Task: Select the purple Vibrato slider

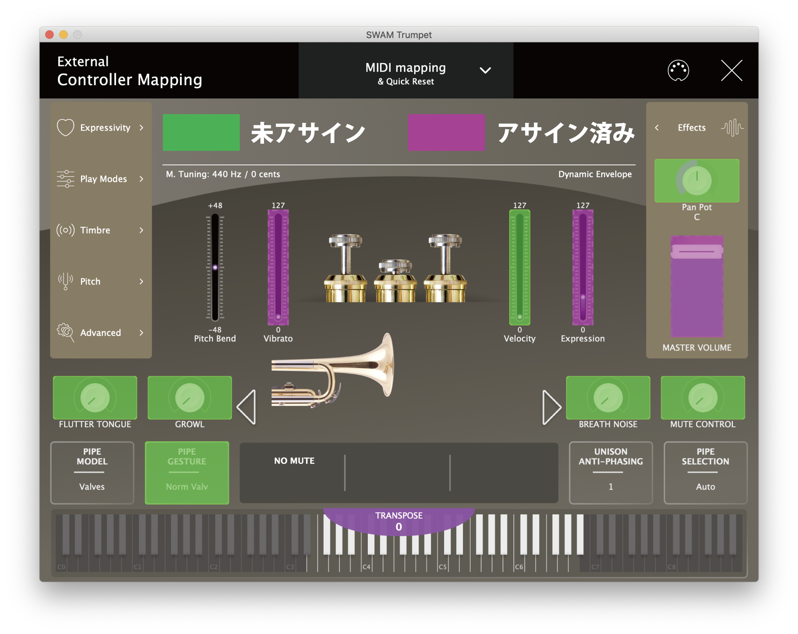Action: [x=278, y=267]
